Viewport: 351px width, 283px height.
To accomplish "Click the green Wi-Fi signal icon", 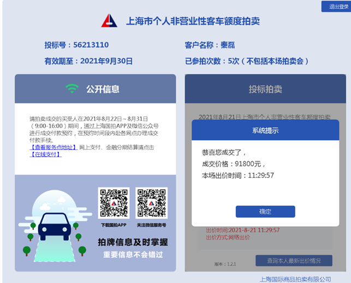I will [72, 89].
